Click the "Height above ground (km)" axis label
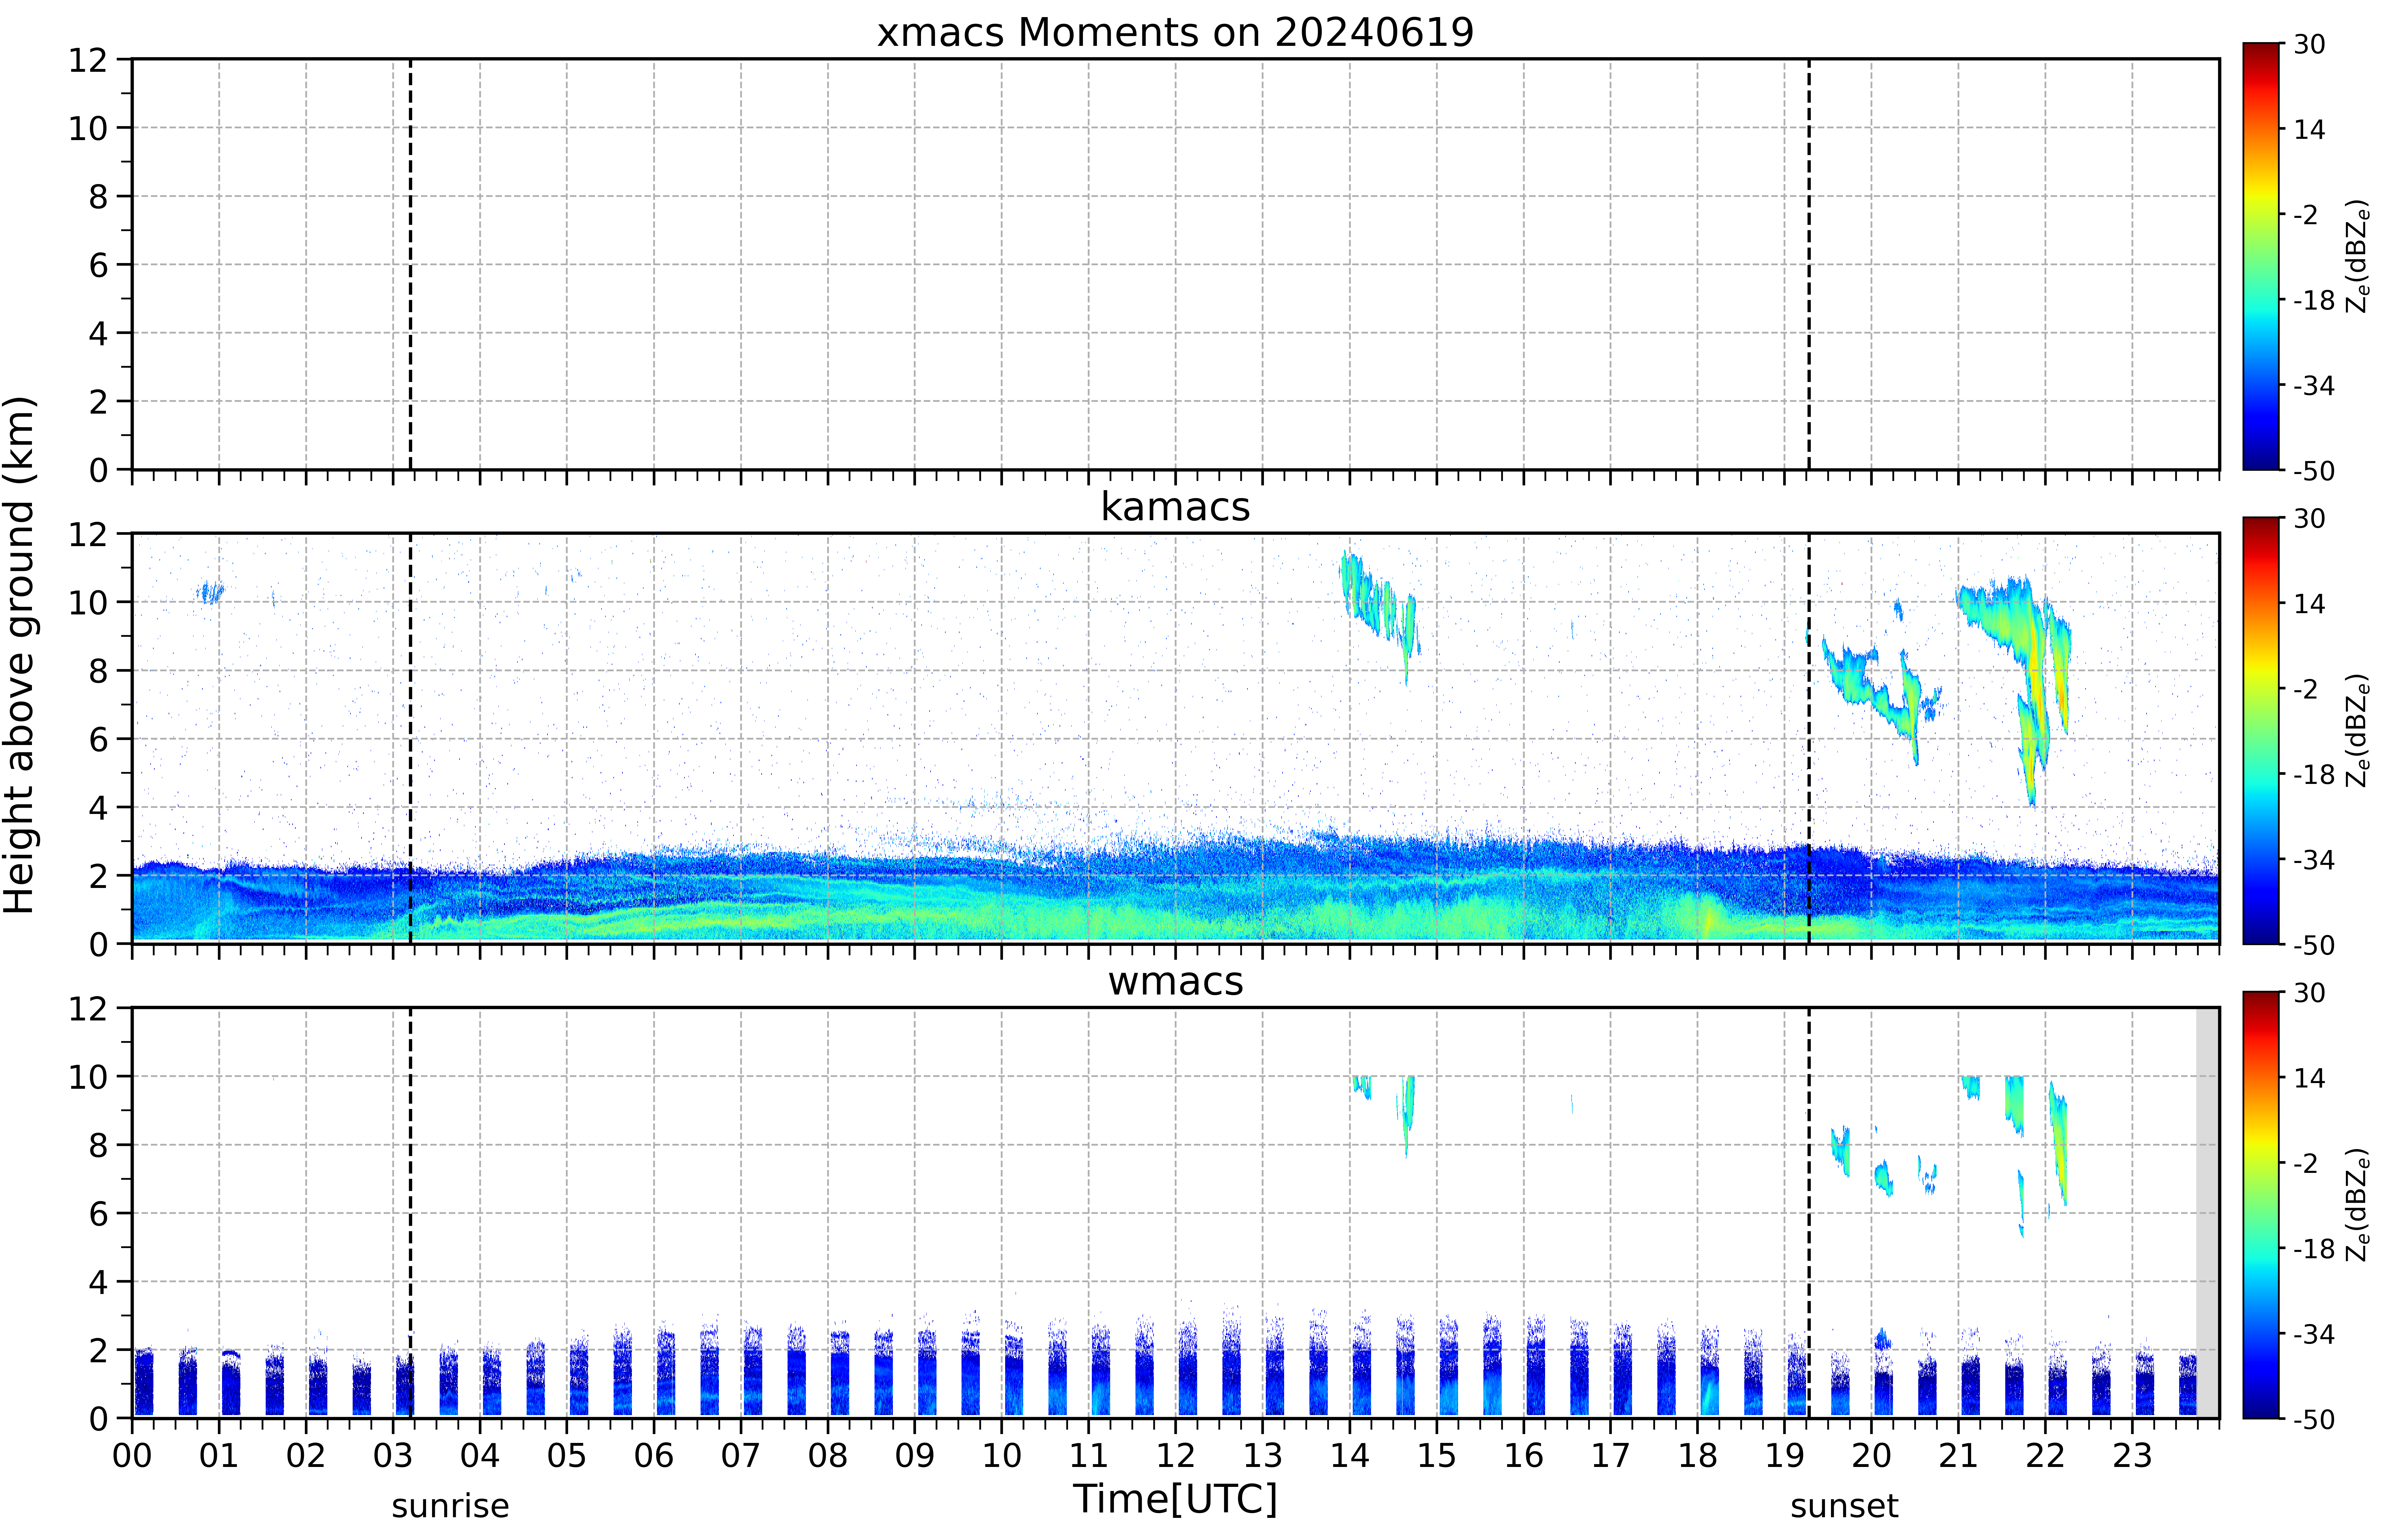This screenshot has width=2387, height=1540. tap(19, 655)
